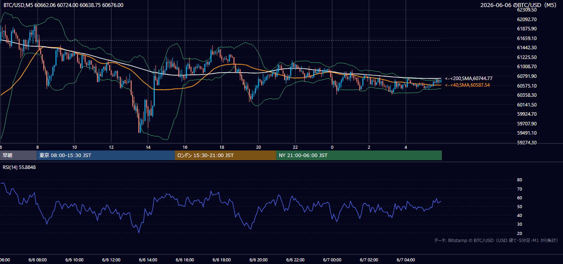This screenshot has height=264, width=563.
Task: Click the 2026-06-06 BTC/USD (M5) title
Action: (519, 5)
